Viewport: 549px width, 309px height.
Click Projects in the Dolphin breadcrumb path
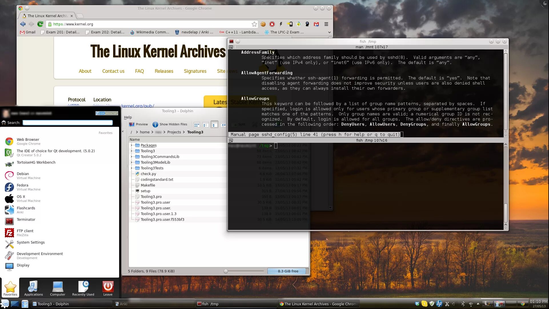(x=174, y=132)
